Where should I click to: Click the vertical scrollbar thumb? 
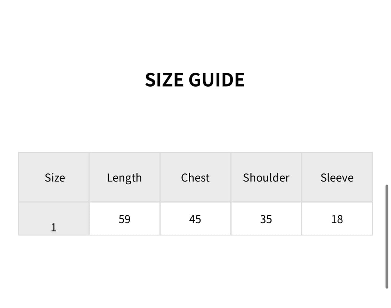coord(387,236)
